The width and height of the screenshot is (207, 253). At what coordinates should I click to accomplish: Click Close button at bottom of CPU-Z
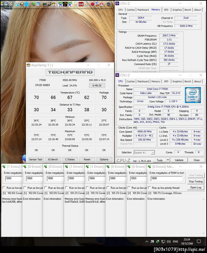(197, 160)
